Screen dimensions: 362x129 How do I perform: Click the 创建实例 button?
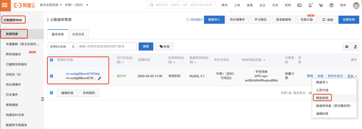tap(349, 19)
